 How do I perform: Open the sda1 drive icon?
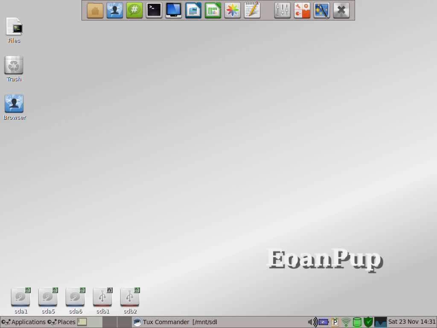(x=20, y=301)
